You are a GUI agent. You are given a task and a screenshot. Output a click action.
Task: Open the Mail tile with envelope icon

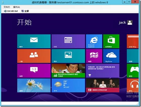click(34, 41)
